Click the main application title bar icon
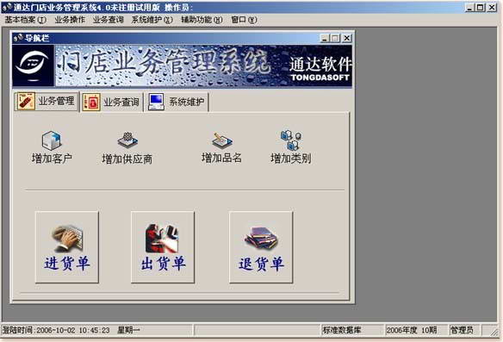Viewport: 503px width, 342px height. pos(8,7)
